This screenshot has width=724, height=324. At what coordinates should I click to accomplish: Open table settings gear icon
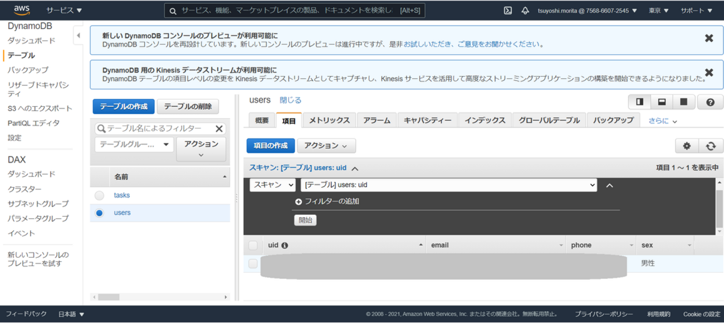[x=687, y=146]
